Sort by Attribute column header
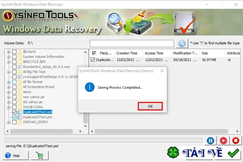The height and width of the screenshot is (162, 243). [233, 53]
